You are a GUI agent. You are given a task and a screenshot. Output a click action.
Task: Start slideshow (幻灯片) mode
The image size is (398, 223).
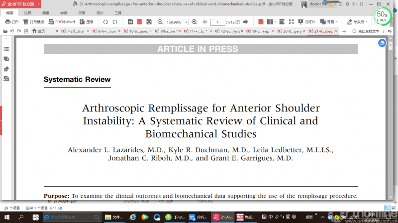pos(306,22)
